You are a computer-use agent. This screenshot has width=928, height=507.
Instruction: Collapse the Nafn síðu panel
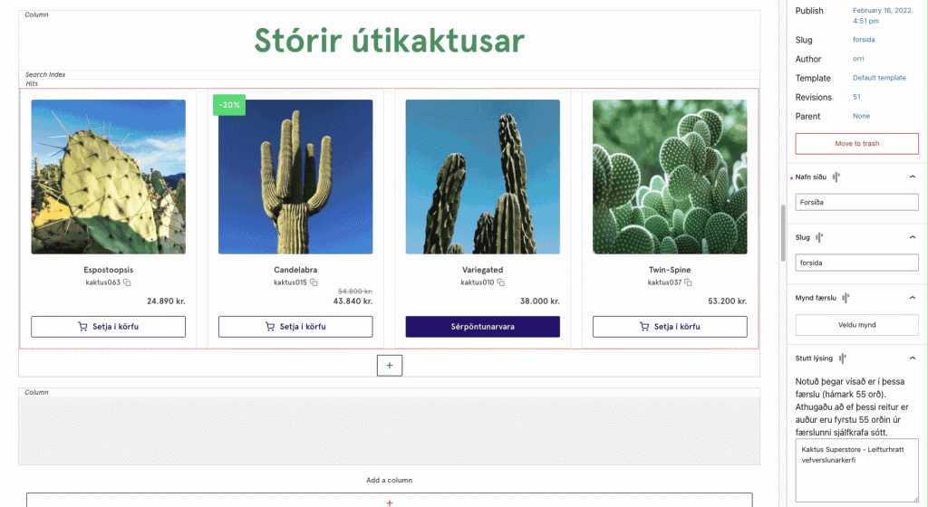[912, 177]
